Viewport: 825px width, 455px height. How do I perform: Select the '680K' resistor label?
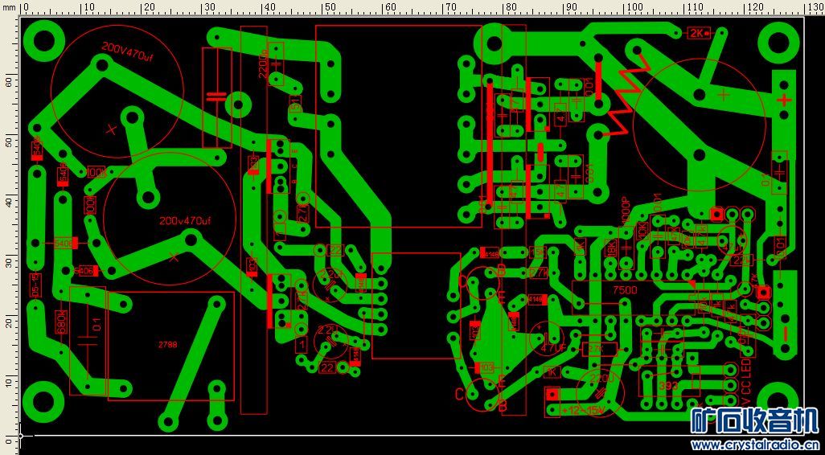pos(61,322)
